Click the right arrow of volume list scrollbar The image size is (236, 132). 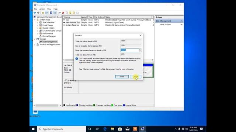(153, 60)
